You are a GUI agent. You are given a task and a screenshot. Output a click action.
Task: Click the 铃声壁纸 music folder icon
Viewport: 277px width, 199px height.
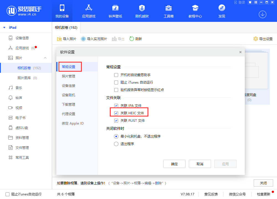point(115,8)
